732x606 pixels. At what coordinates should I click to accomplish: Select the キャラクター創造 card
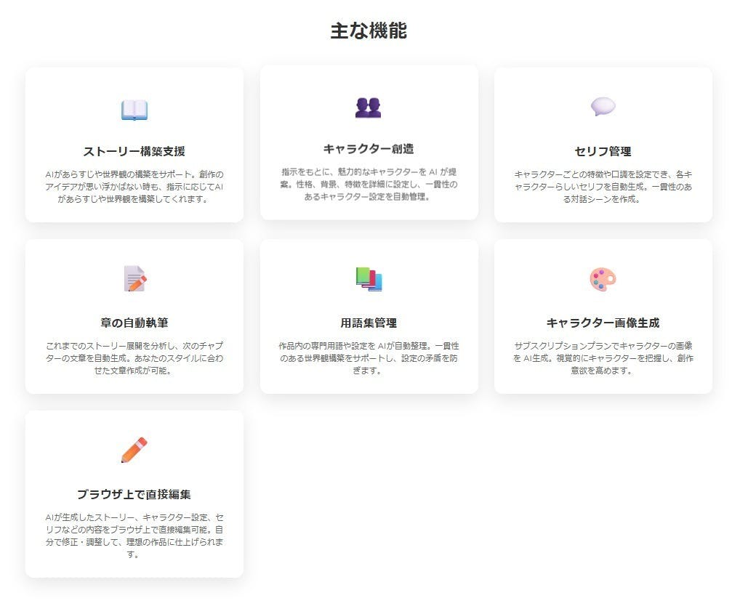coord(369,143)
